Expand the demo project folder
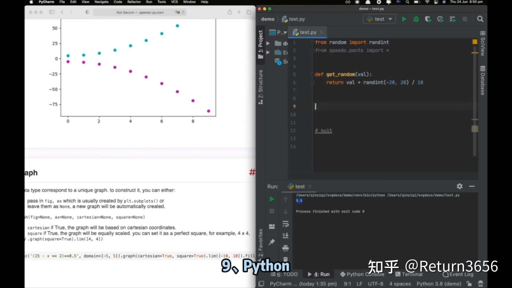Viewport: 512px width, 288px height. (x=268, y=43)
